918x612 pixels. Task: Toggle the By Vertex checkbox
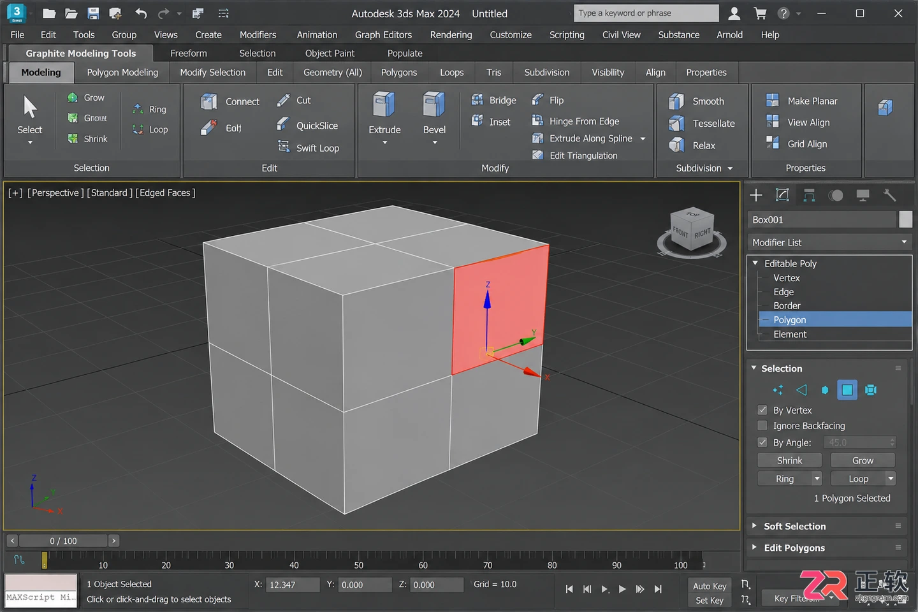pos(762,410)
